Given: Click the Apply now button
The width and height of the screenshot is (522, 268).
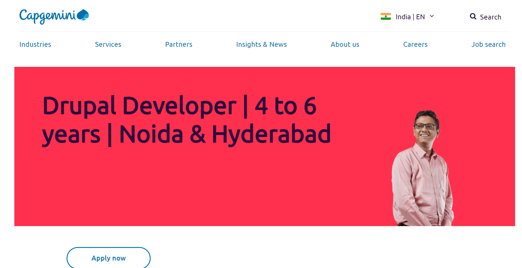Looking at the screenshot, I should tap(108, 258).
